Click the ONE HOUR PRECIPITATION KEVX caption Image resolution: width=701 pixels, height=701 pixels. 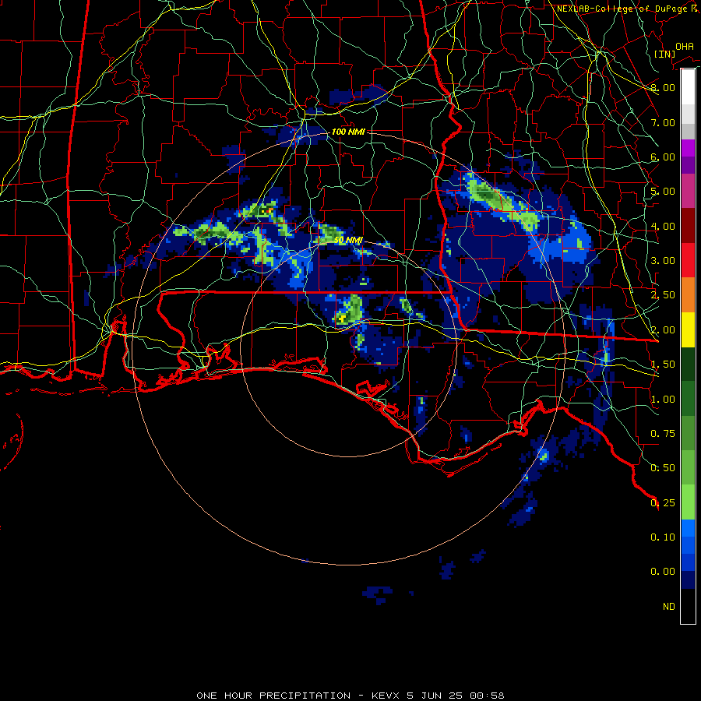point(350,696)
